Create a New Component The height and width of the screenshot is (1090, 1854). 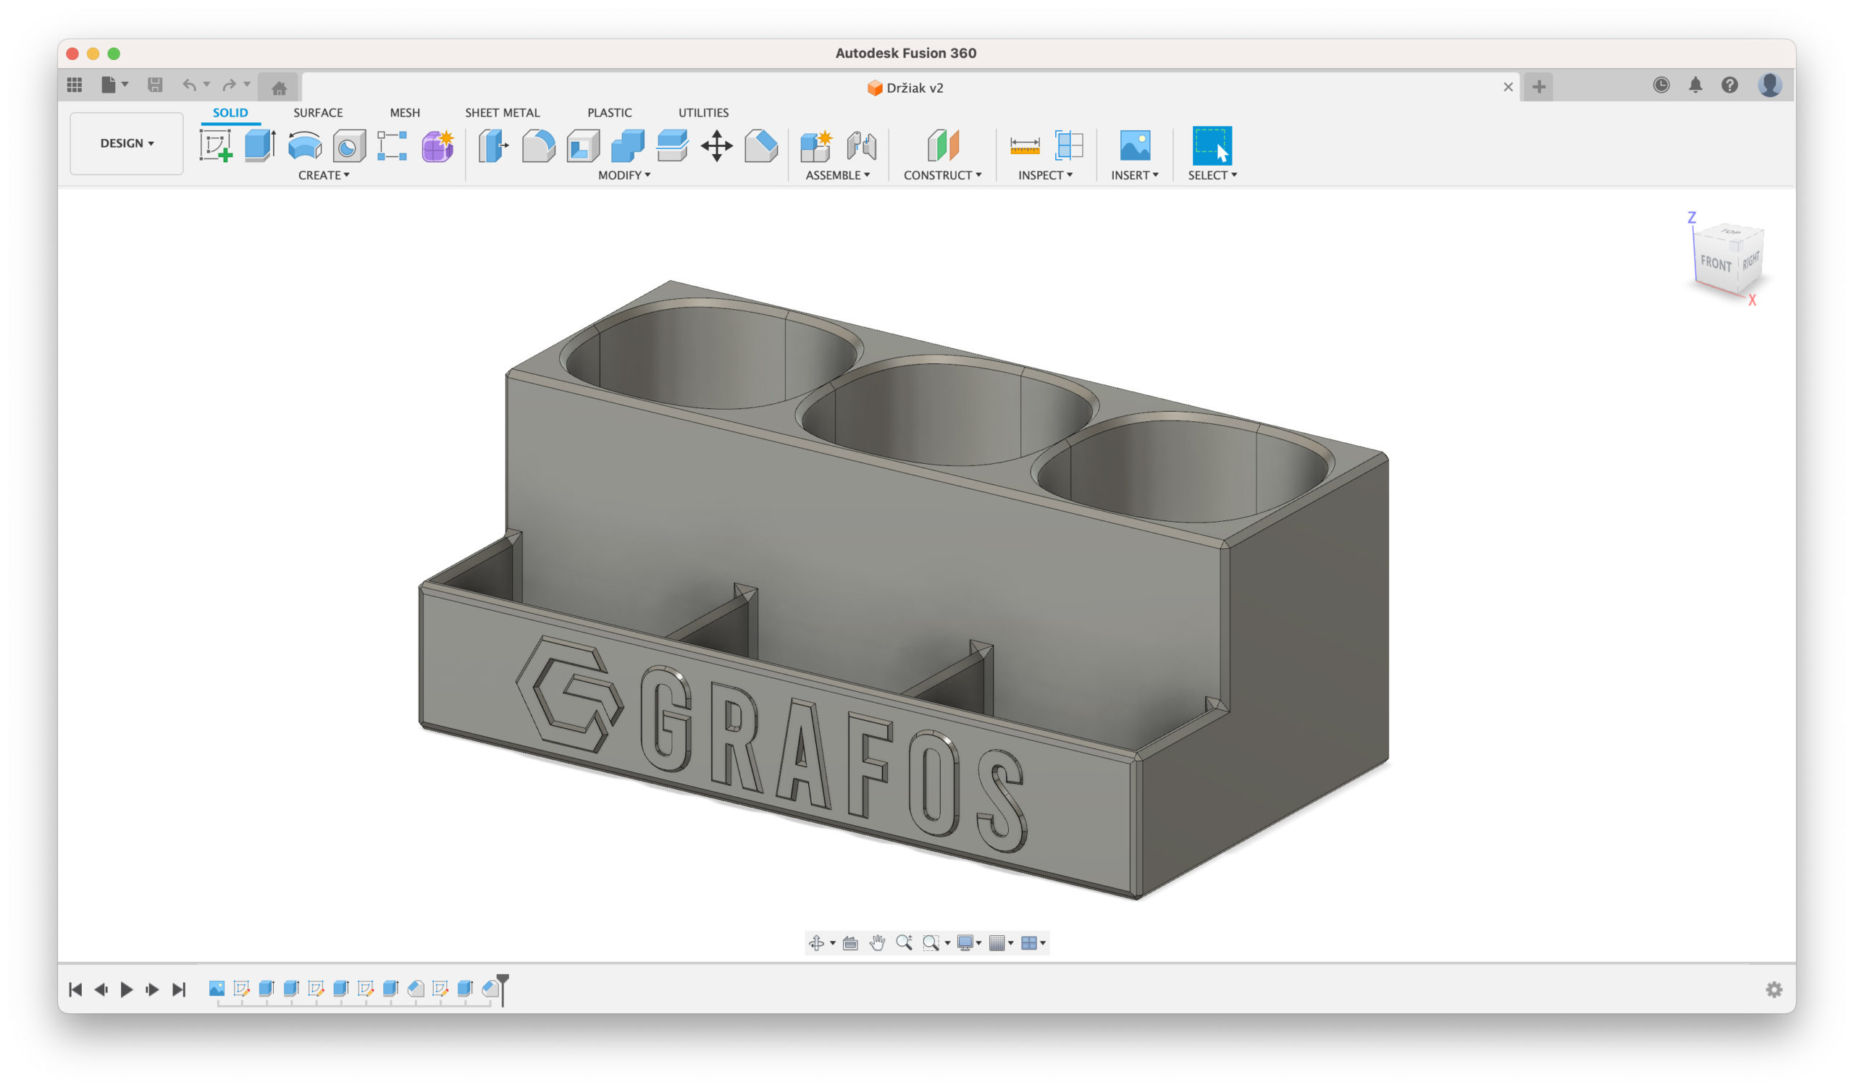click(x=816, y=145)
